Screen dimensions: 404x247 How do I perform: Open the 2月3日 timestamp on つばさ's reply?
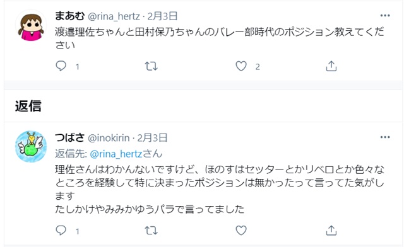click(152, 138)
